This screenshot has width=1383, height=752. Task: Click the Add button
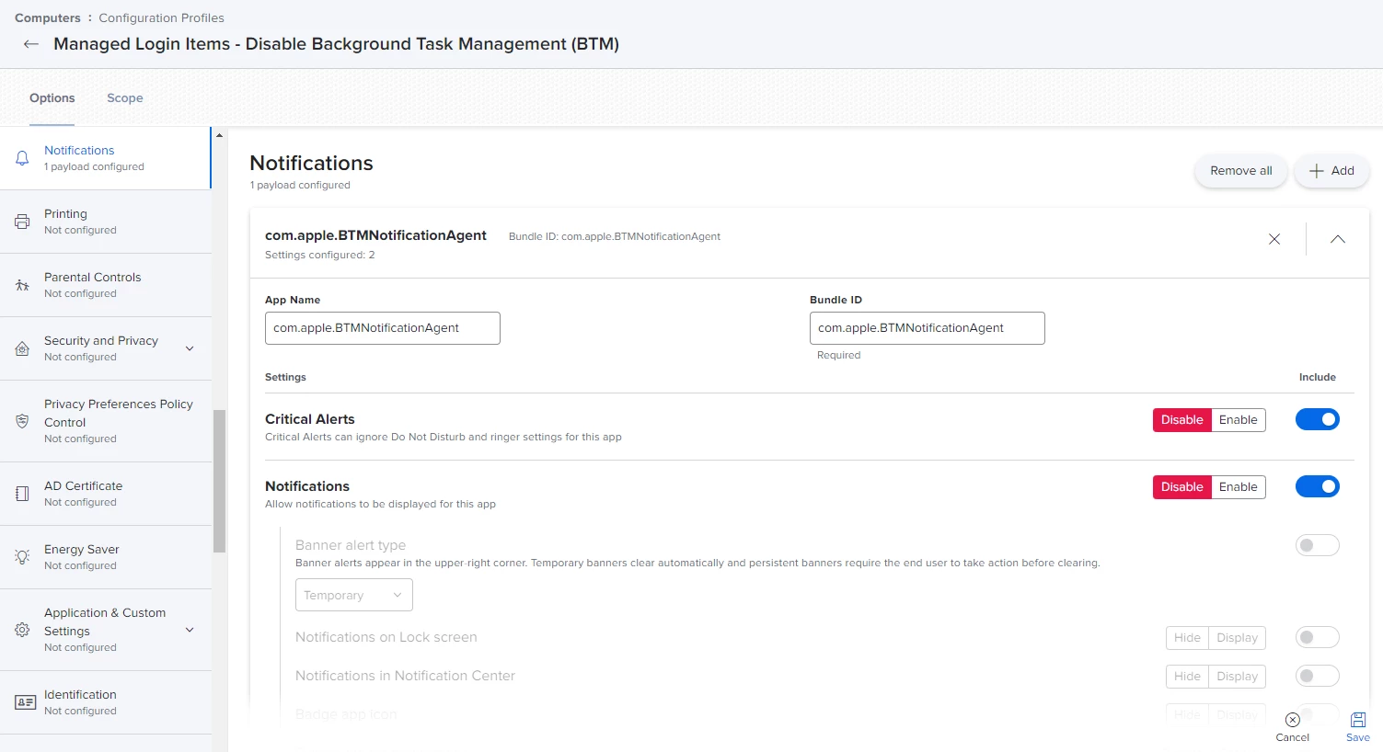point(1331,171)
